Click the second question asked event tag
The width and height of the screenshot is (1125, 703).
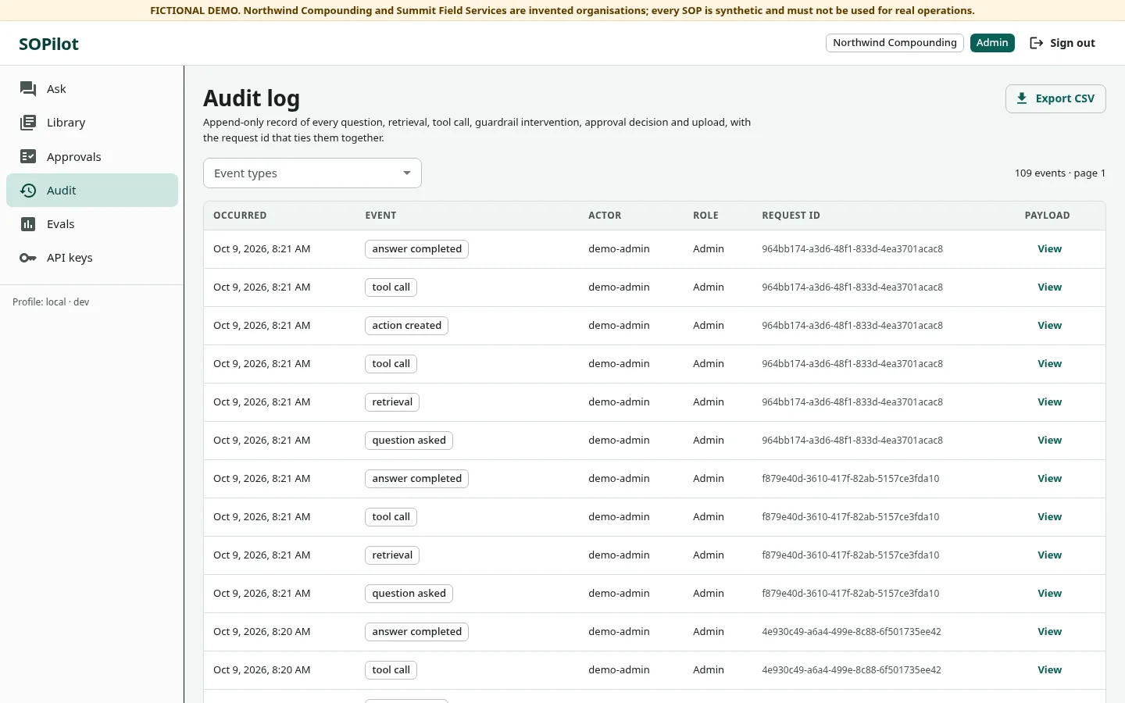(x=409, y=594)
